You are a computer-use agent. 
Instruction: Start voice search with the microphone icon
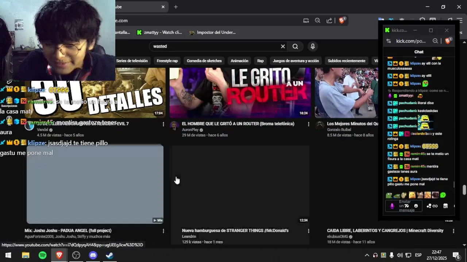coord(313,46)
